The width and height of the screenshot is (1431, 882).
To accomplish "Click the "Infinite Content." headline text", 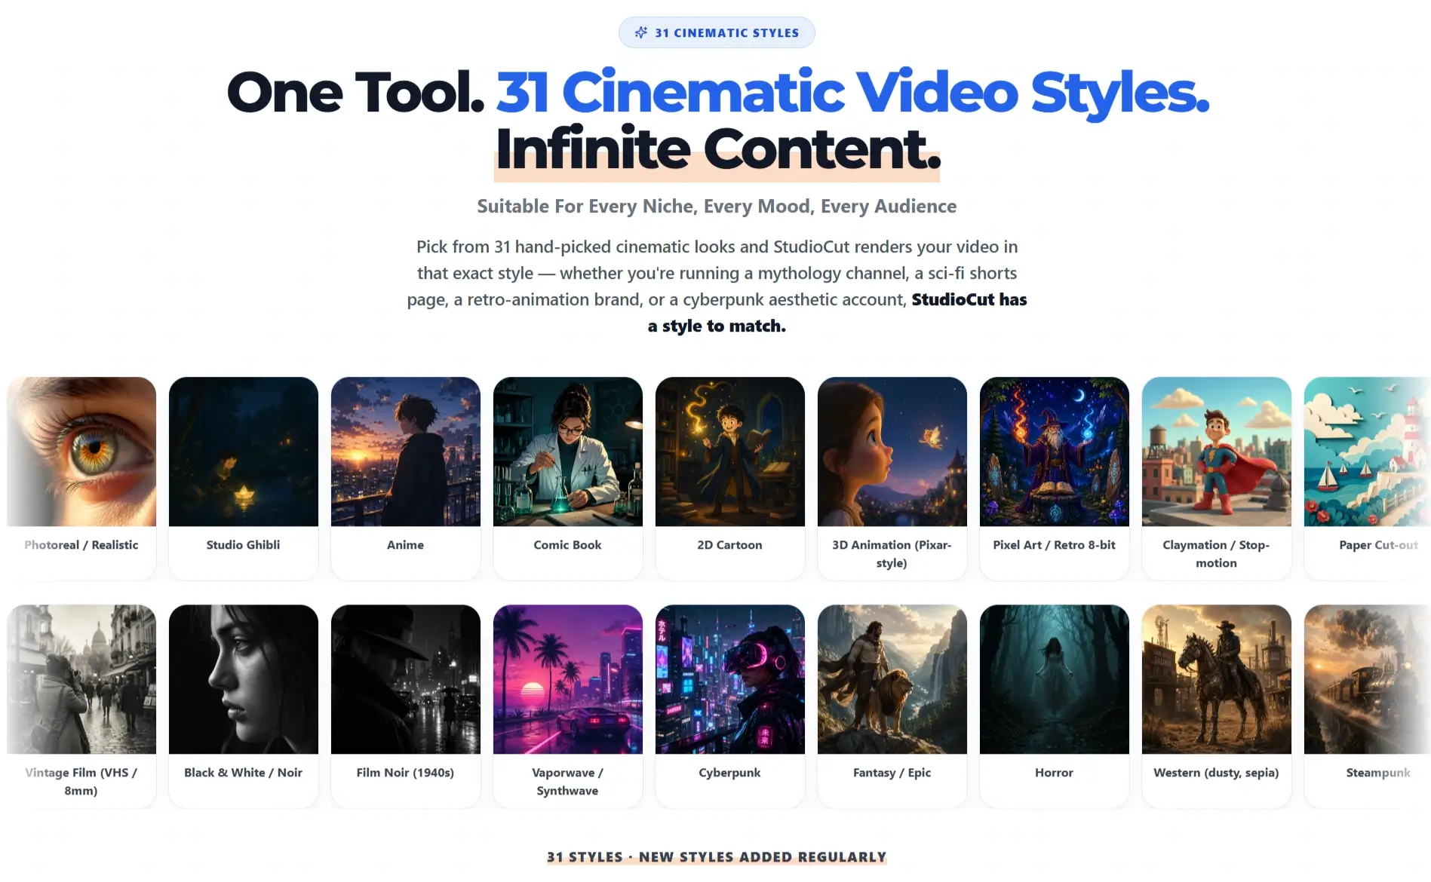I will pos(717,149).
